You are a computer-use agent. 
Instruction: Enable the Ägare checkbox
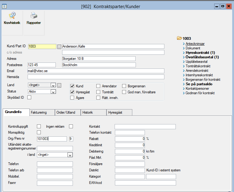[x=72, y=98]
